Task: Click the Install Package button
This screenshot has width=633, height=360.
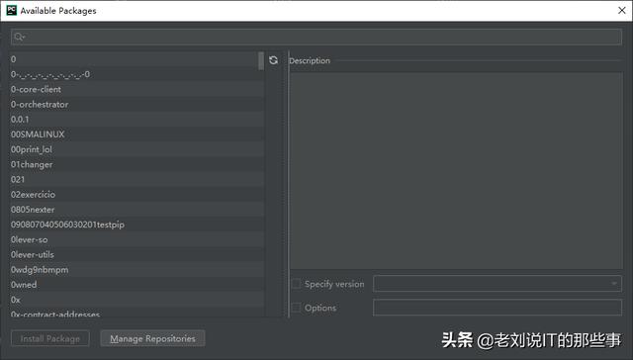Action: pyautogui.click(x=50, y=338)
